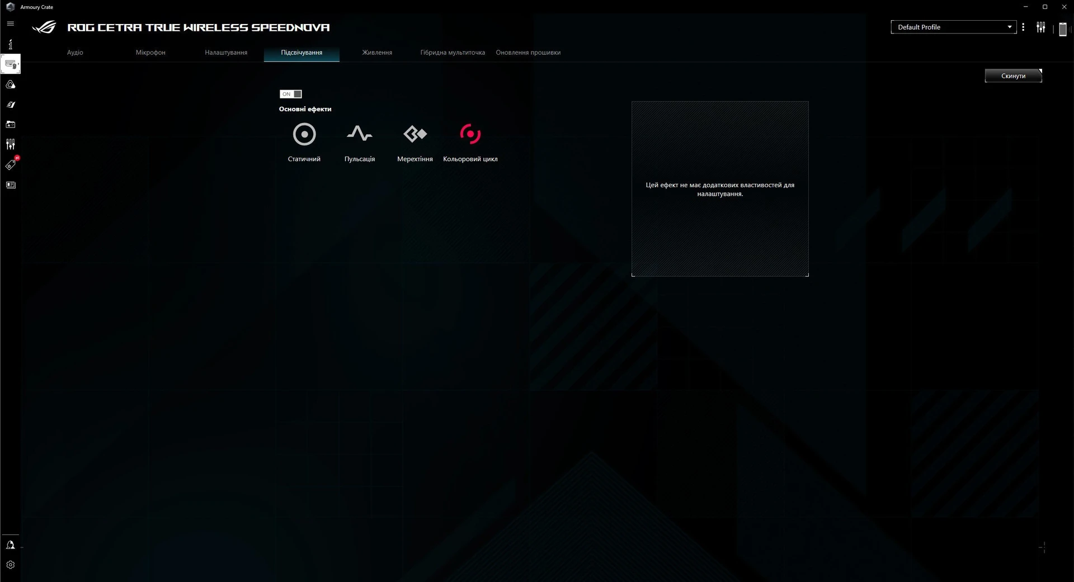The height and width of the screenshot is (582, 1074).
Task: Minimize the Armoury Crate window
Action: (1025, 7)
